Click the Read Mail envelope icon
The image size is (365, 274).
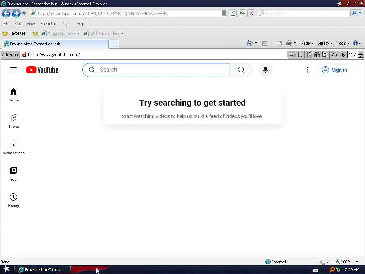click(279, 43)
